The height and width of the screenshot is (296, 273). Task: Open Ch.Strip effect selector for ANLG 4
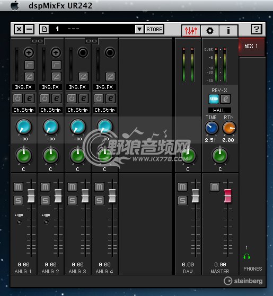tap(104, 110)
